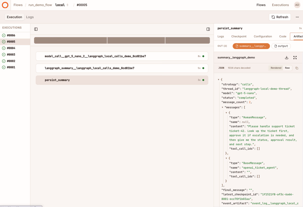Download the summary__langgraph_demo artifact
This screenshot has height=207, width=303.
pos(287,57)
